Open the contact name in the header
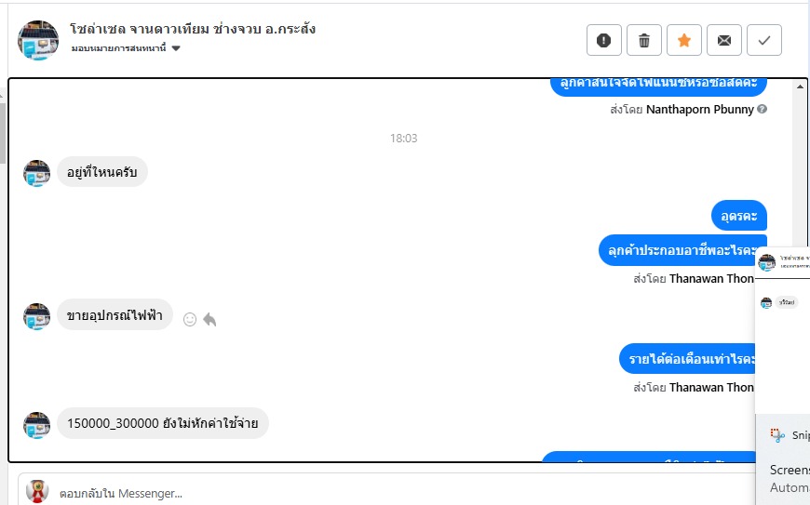 point(193,29)
